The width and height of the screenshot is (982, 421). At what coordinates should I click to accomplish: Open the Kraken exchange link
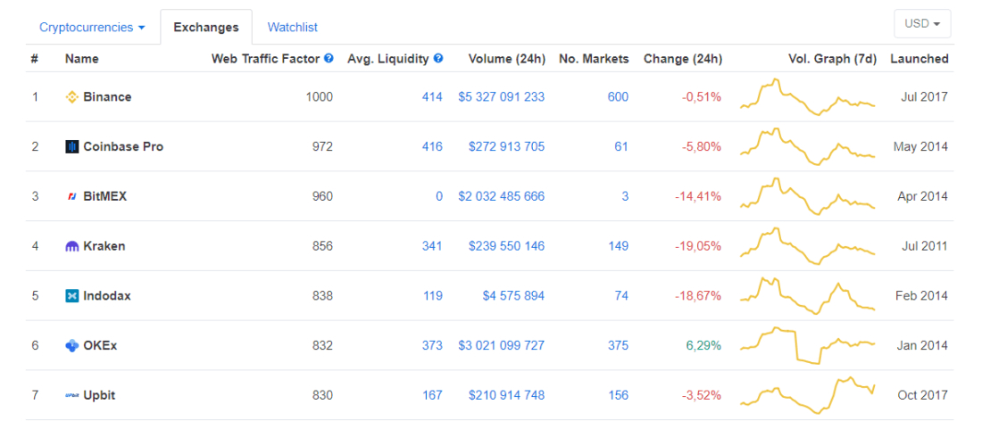[x=104, y=246]
